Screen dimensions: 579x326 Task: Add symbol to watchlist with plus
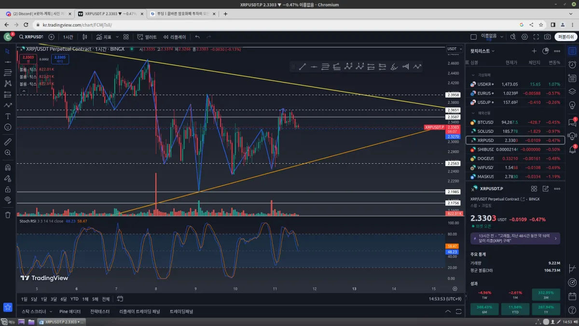[x=534, y=51]
